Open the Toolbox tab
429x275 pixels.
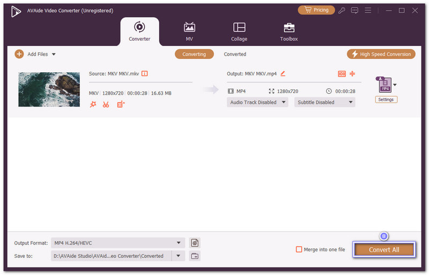pos(289,32)
